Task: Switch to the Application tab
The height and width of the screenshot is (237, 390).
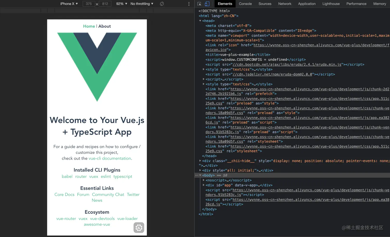Action: 307,4
